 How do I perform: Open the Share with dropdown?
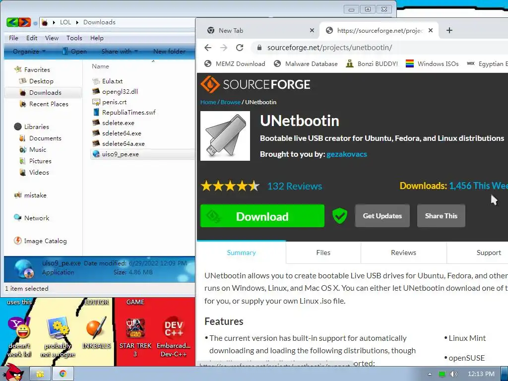click(x=120, y=51)
